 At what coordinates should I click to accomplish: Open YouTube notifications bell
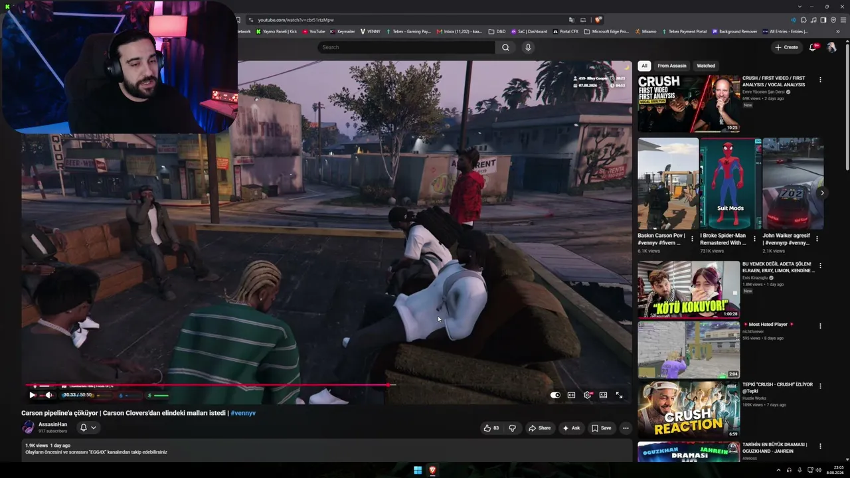813,47
